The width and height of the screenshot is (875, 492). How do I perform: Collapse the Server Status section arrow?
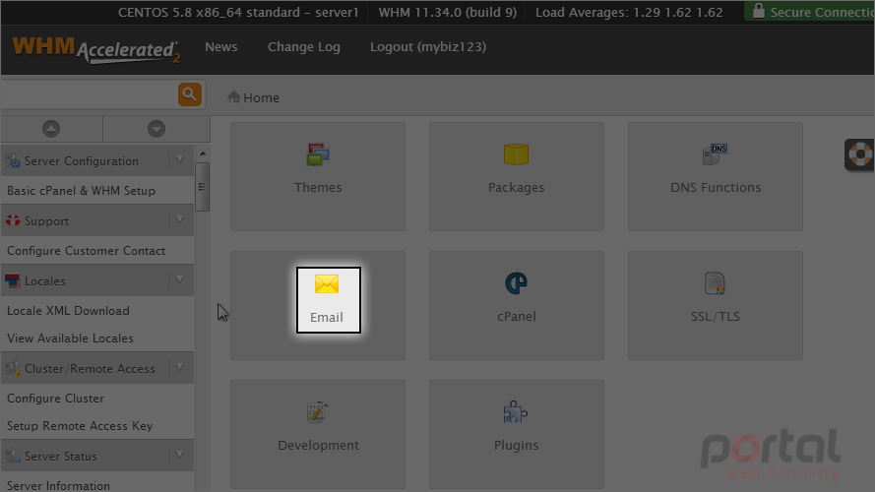(180, 456)
